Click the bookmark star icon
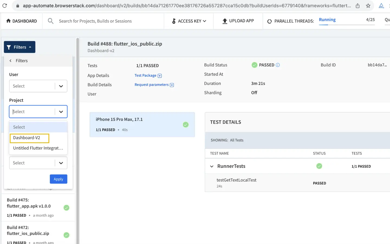This screenshot has height=244, width=390. point(368,6)
